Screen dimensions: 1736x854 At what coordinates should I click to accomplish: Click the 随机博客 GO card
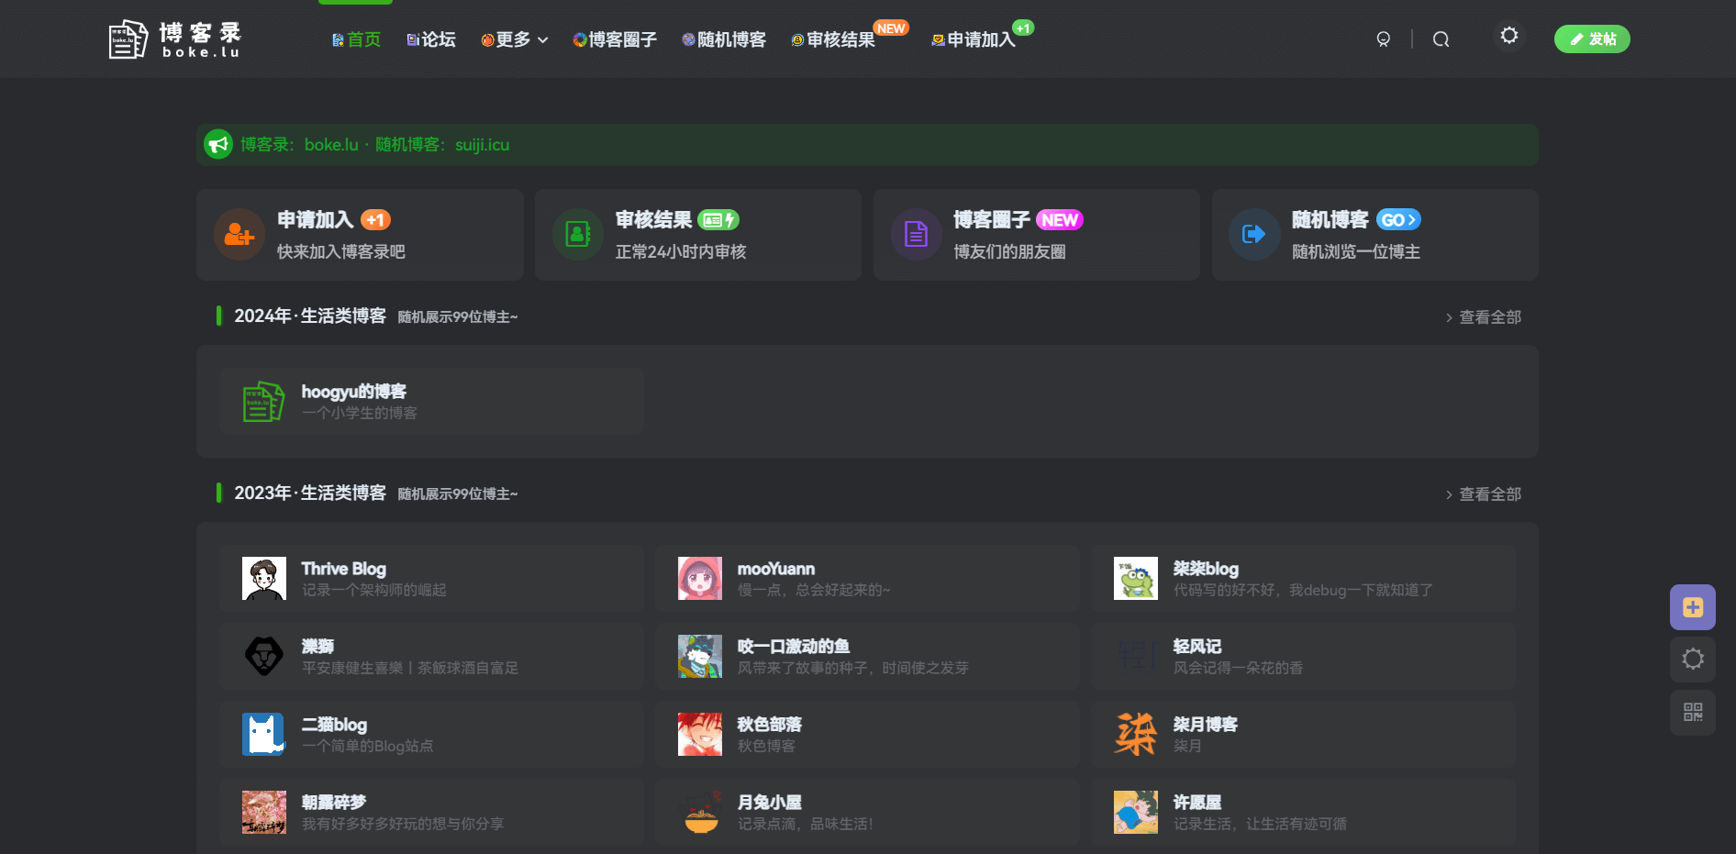pyautogui.click(x=1374, y=235)
